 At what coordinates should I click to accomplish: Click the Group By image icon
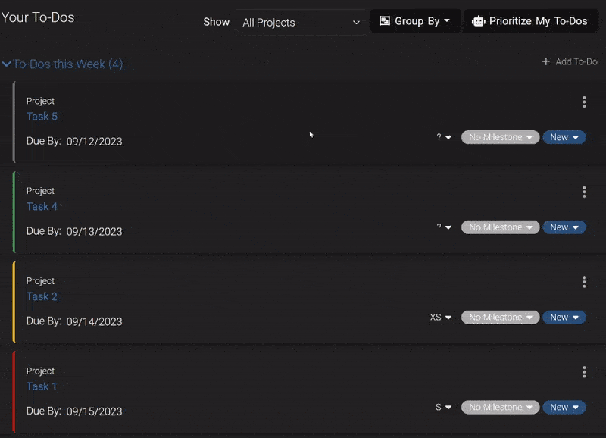coord(385,21)
